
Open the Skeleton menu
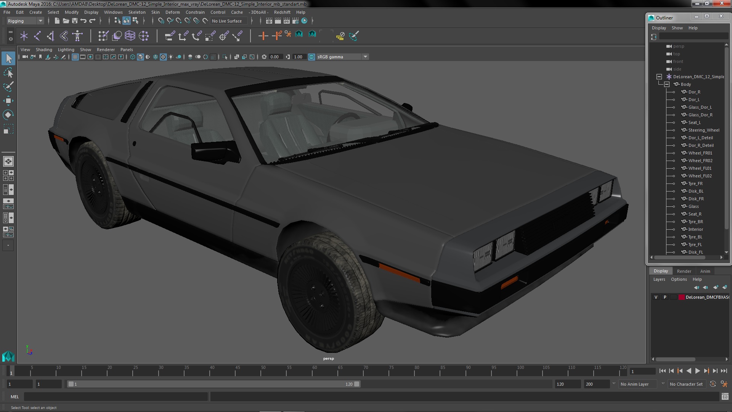coord(137,12)
